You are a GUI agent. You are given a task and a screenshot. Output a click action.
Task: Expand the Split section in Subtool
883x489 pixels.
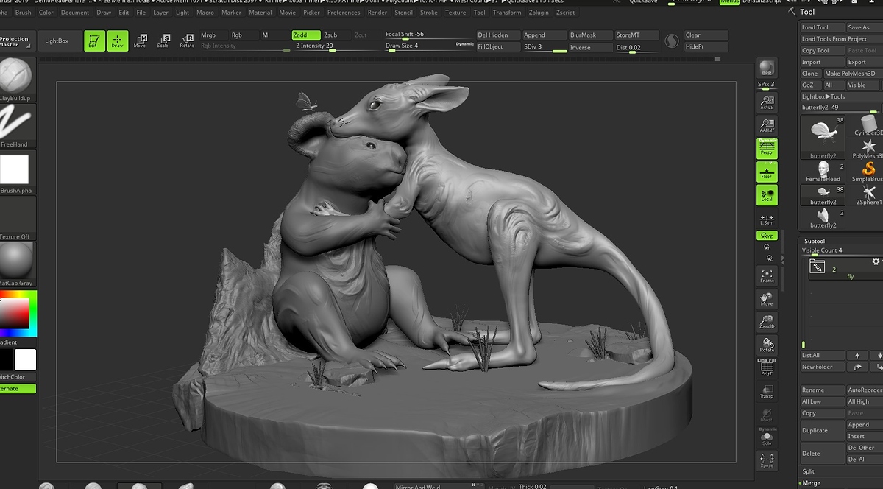point(809,471)
